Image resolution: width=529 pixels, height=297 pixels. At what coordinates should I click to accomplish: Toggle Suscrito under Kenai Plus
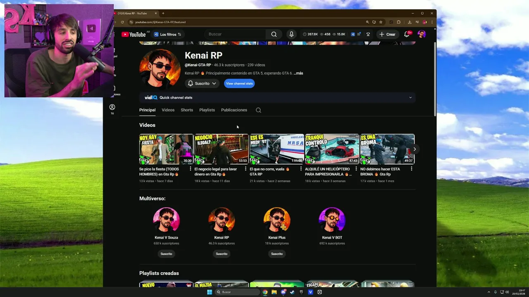point(277,254)
